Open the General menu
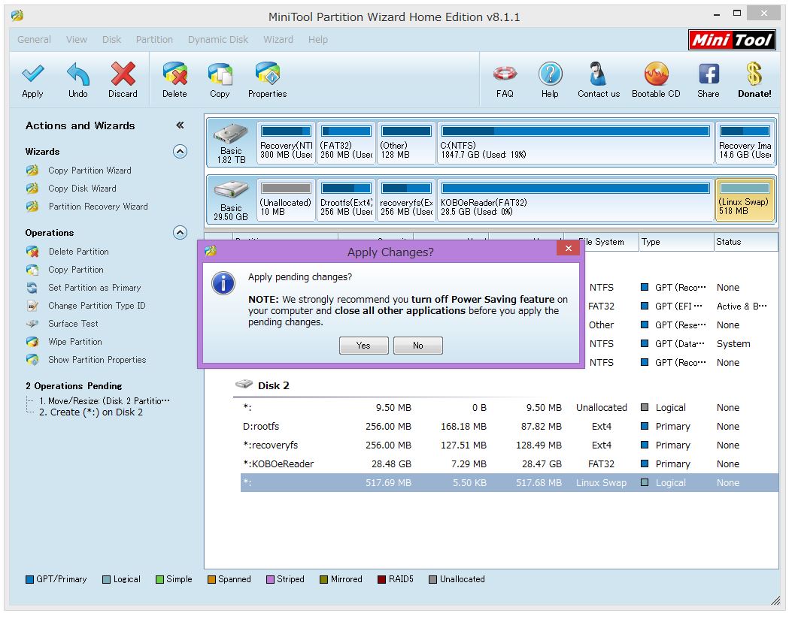The width and height of the screenshot is (792, 619). pyautogui.click(x=35, y=39)
